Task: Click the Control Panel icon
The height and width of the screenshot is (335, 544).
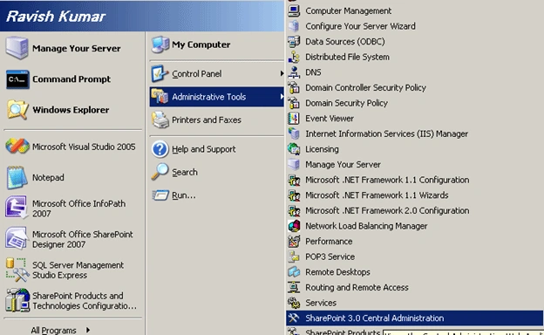Action: coord(160,73)
